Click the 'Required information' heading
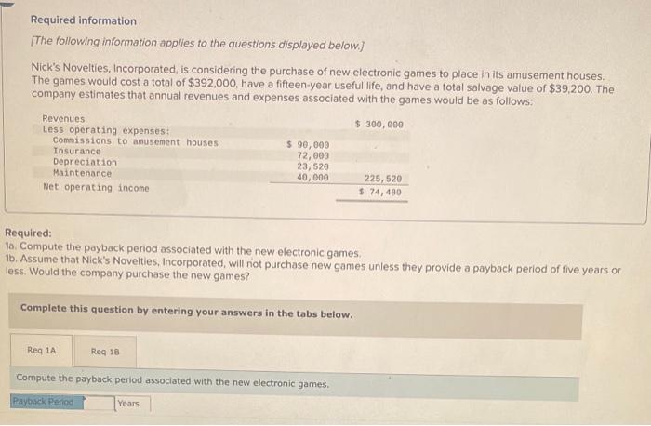The image size is (651, 426). (x=83, y=20)
